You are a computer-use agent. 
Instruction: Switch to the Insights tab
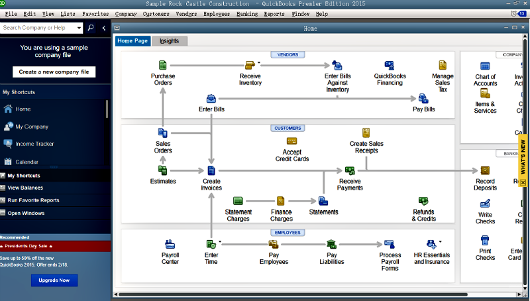169,40
